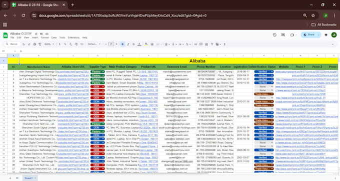Open the All Bookmarks folder
The height and width of the screenshot is (181, 340).
[x=324, y=24]
